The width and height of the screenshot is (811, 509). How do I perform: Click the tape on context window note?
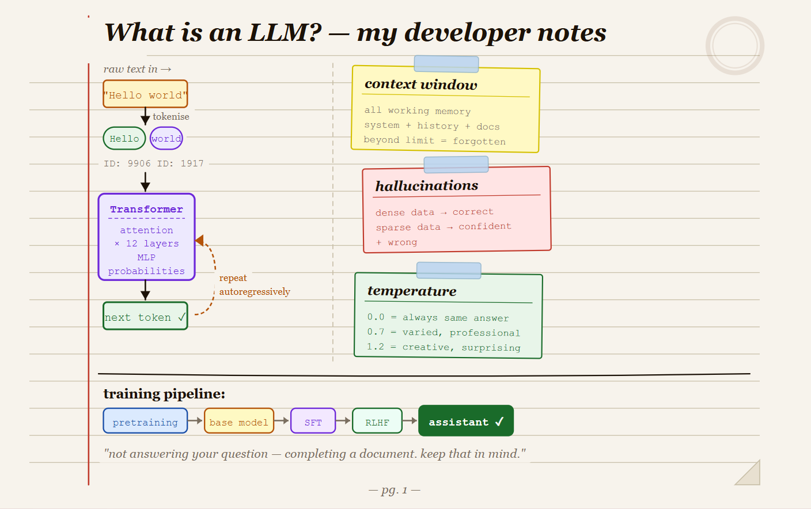click(x=446, y=64)
